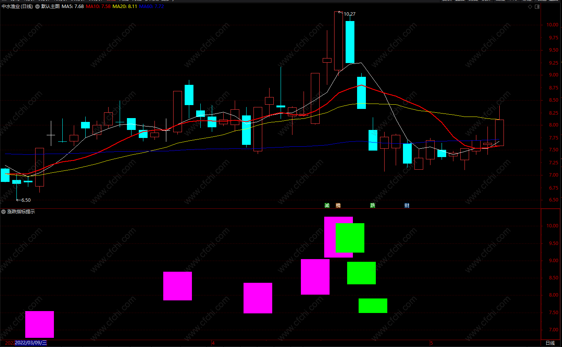The height and width of the screenshot is (347, 562).
Task: Open the 涨跌指标提示 indicator dropdown arrow
Action: pos(3,212)
